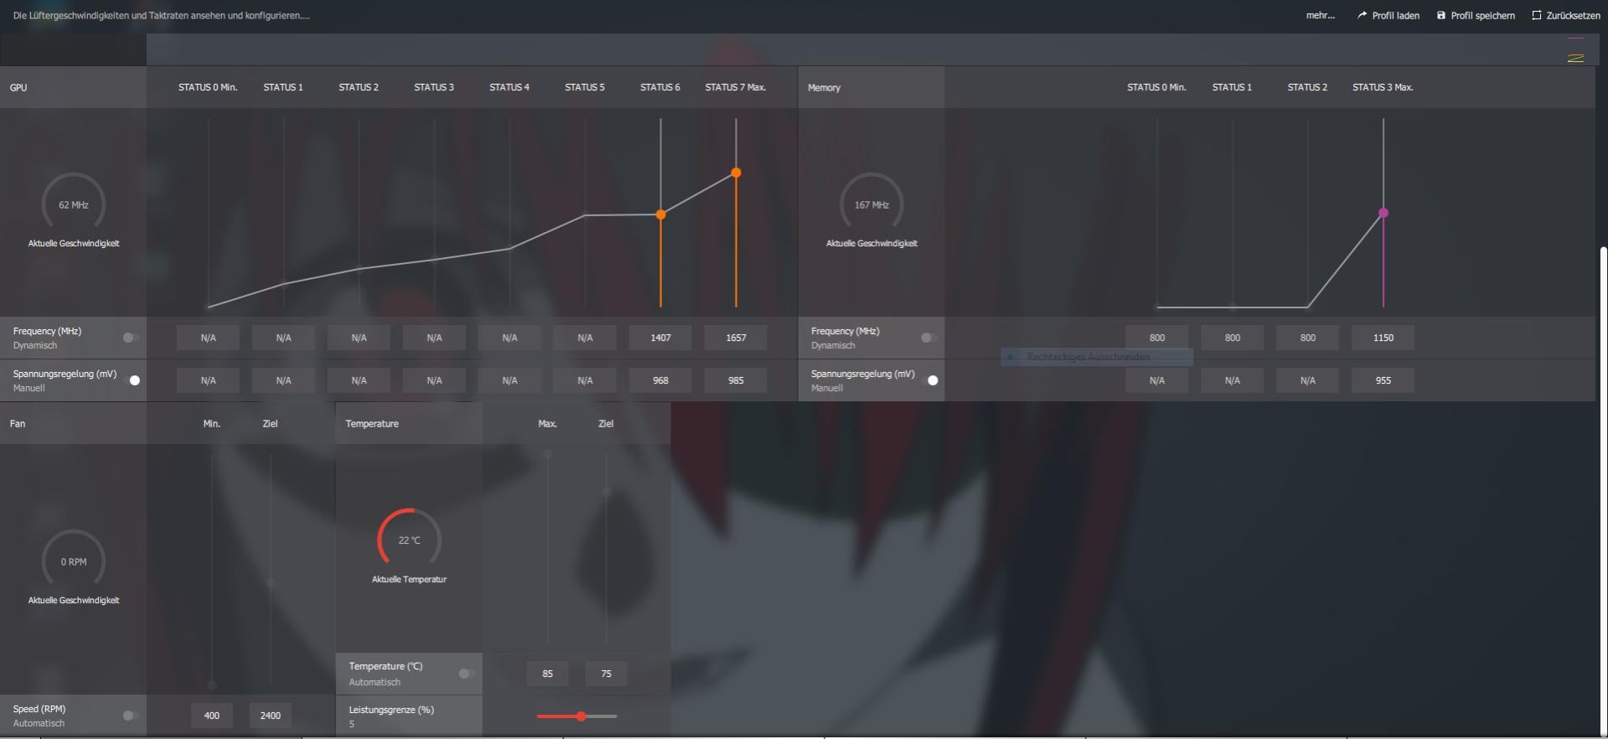Click the vertical scrollbar at right edge

coord(1603,490)
